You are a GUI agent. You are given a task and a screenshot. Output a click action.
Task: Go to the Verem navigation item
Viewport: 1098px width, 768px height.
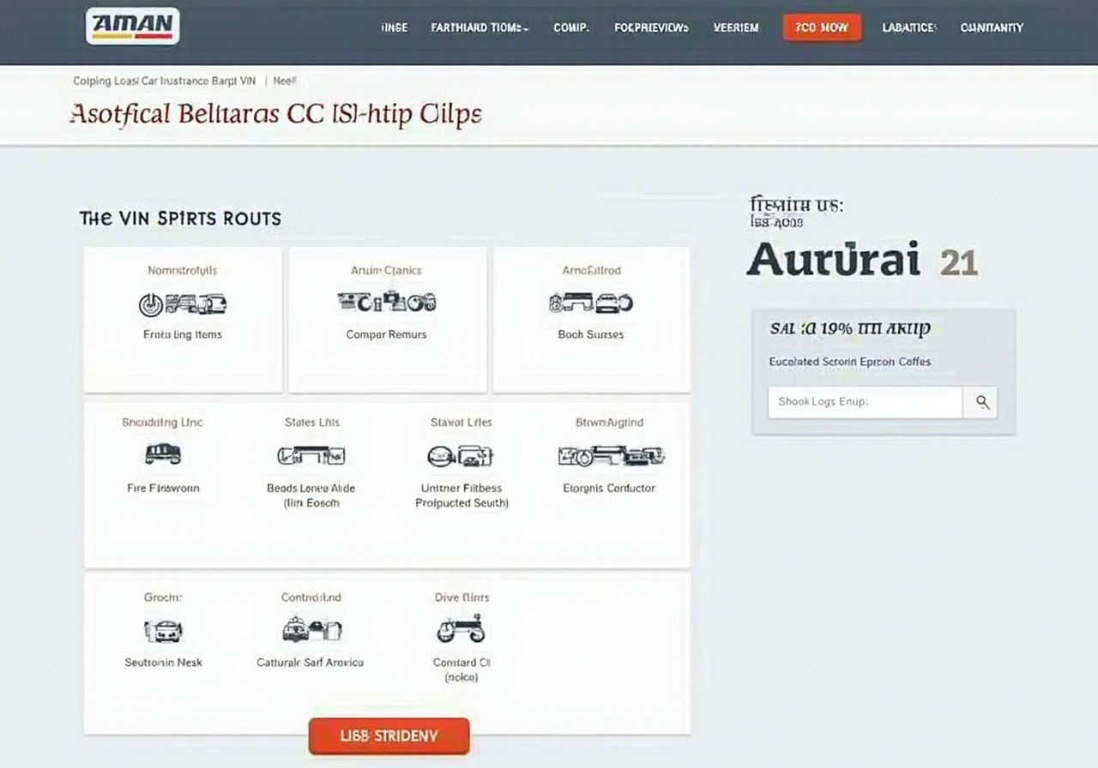[735, 27]
